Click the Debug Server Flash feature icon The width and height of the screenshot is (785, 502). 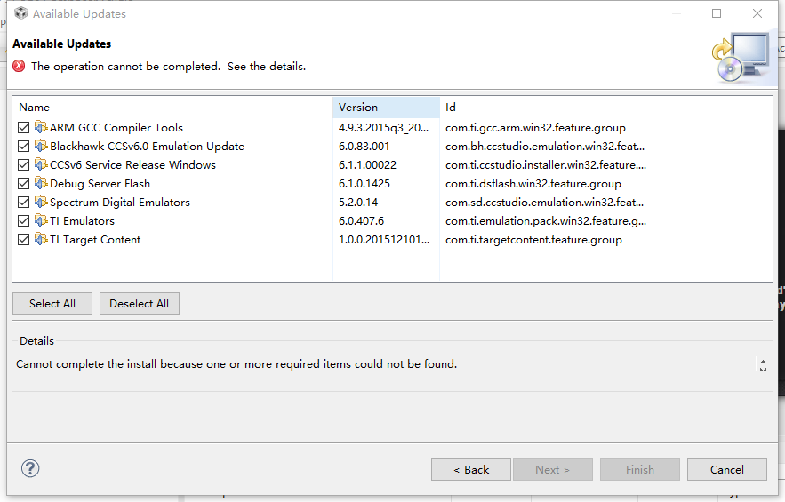pos(41,183)
